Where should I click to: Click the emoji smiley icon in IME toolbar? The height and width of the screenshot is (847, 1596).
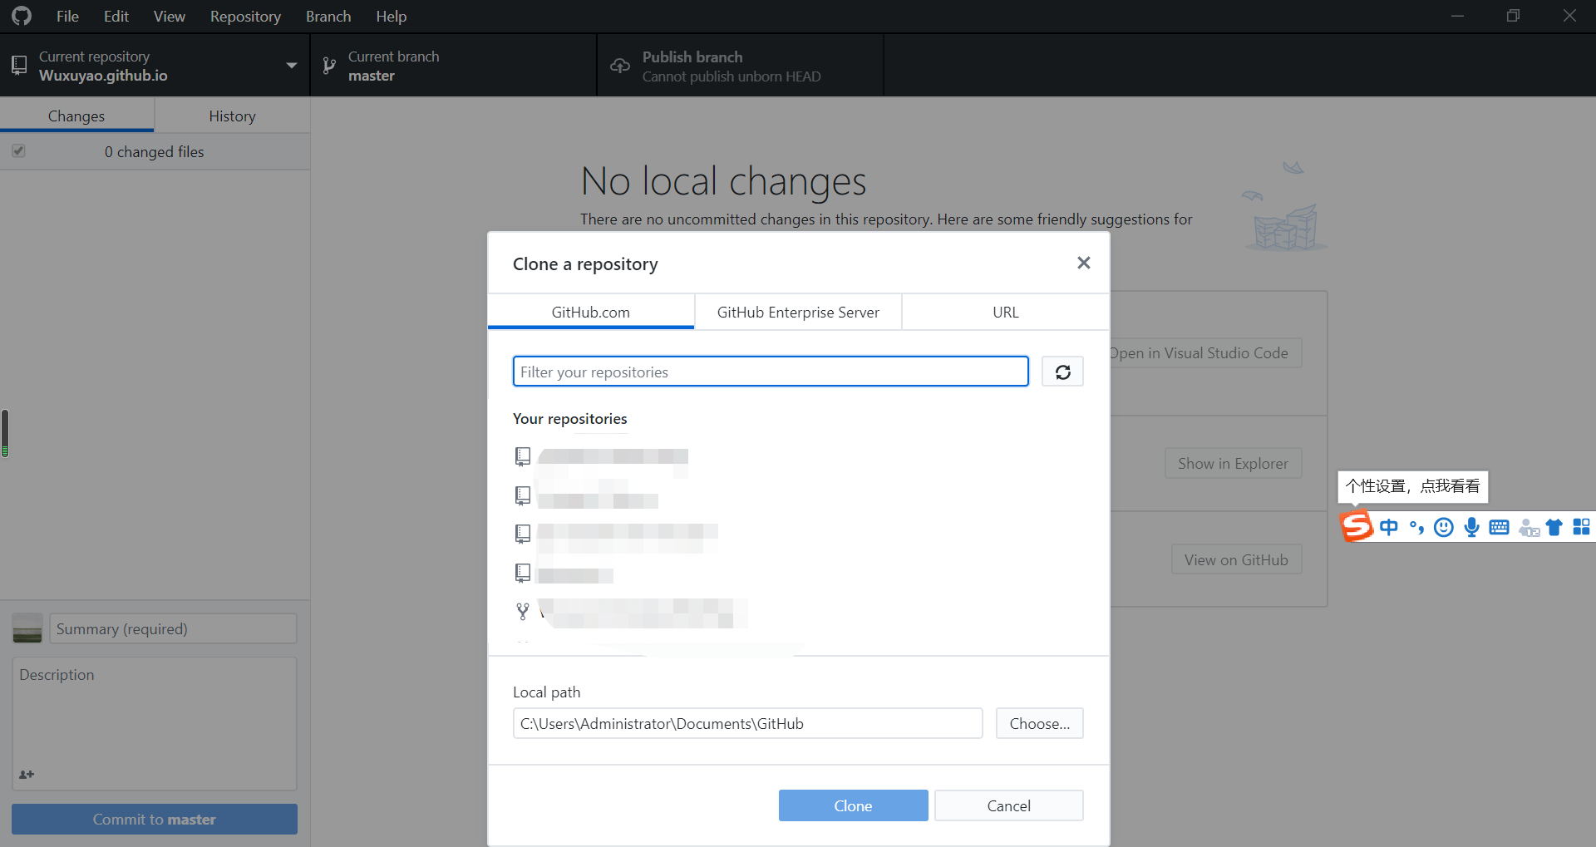1444,527
